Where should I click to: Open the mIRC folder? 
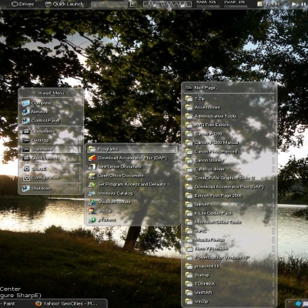coord(229,231)
